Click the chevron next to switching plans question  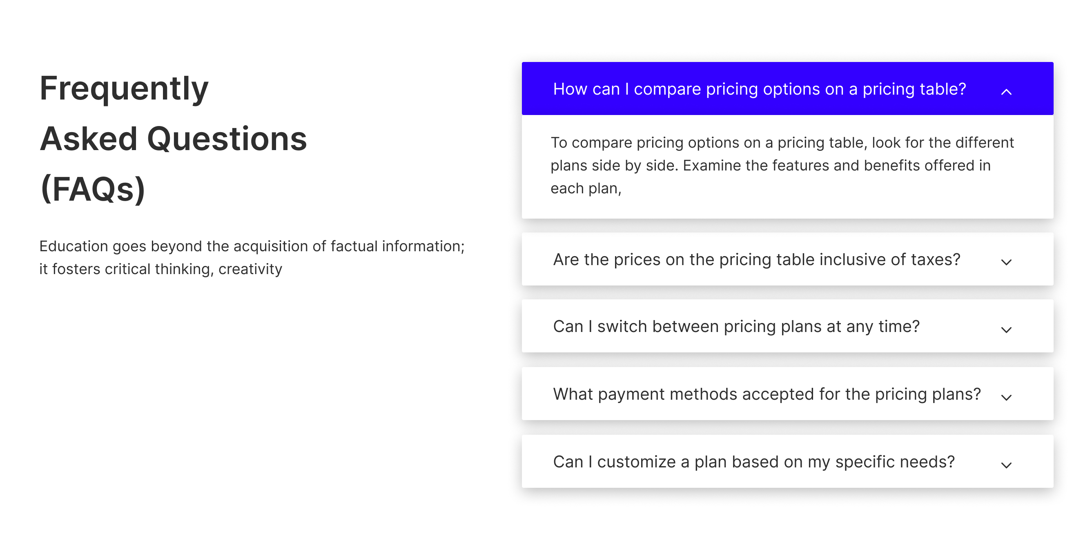tap(1006, 330)
